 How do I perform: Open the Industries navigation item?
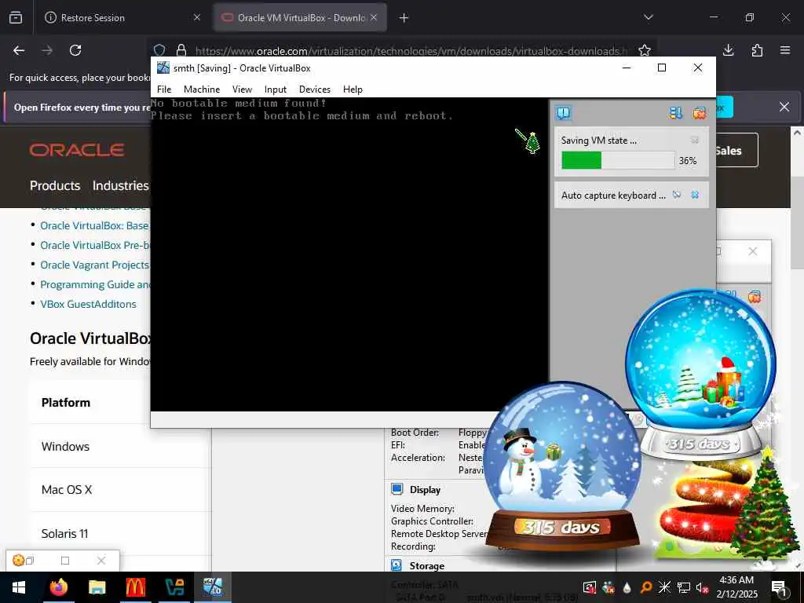(120, 185)
